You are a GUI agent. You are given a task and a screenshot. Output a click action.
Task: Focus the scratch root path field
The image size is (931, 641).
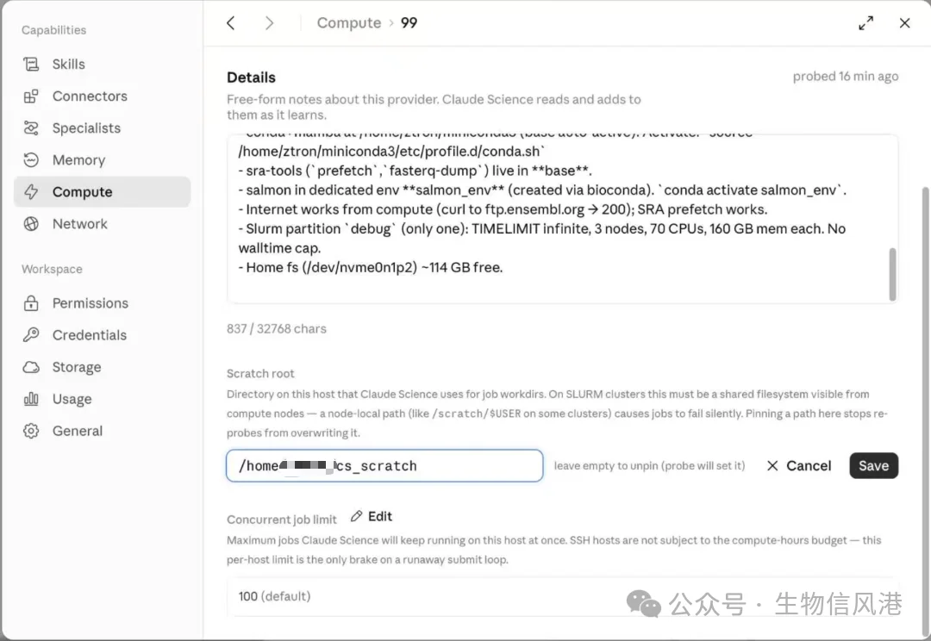384,466
